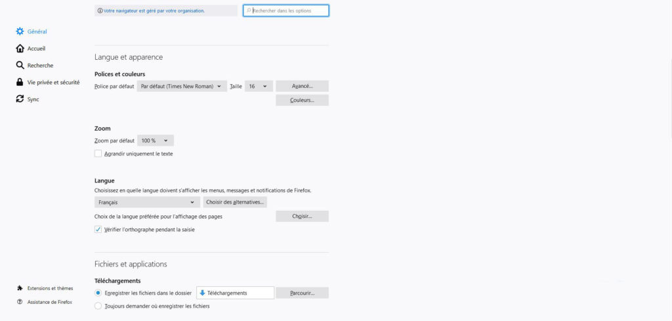Click the Vie privée padlock icon

20,83
